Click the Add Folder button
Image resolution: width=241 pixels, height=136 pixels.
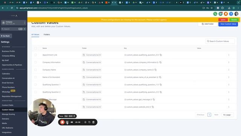[207, 24]
